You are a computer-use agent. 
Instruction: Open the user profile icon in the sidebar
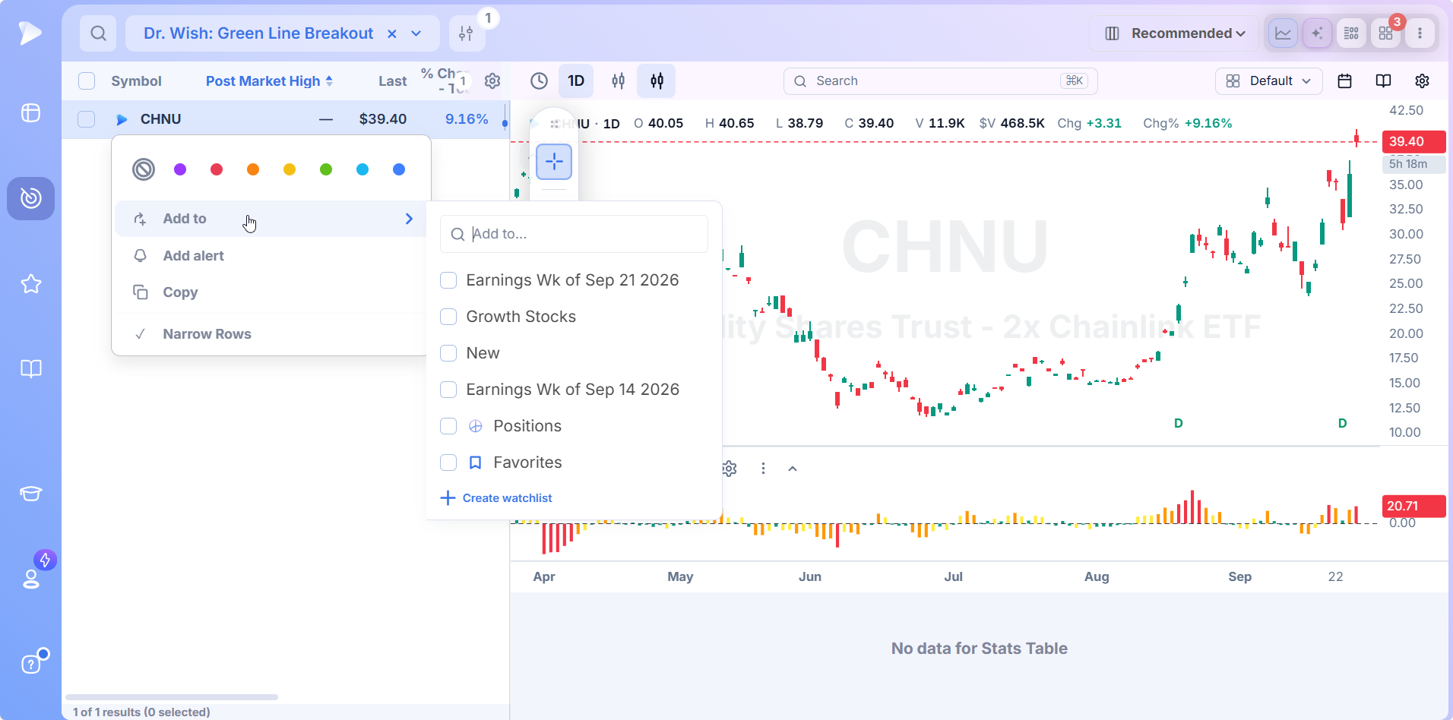tap(31, 579)
